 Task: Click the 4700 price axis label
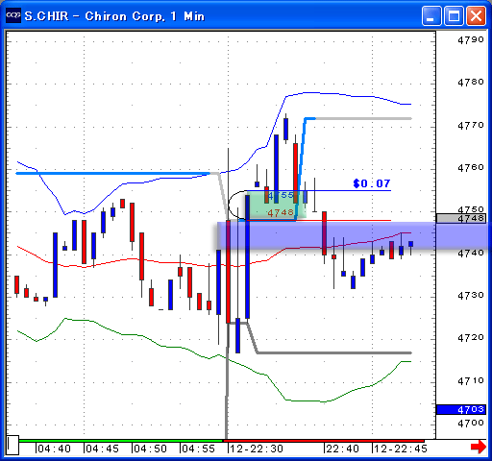point(471,424)
